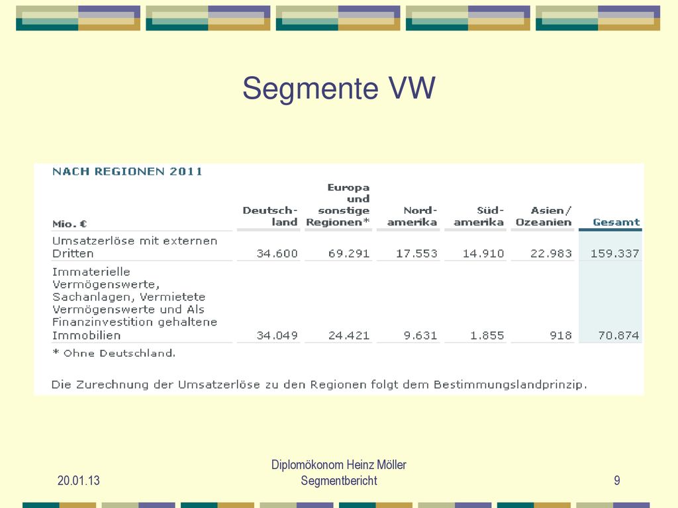Select the Asien/Ozeanien assets value 918
This screenshot has height=508, width=678.
pos(561,335)
